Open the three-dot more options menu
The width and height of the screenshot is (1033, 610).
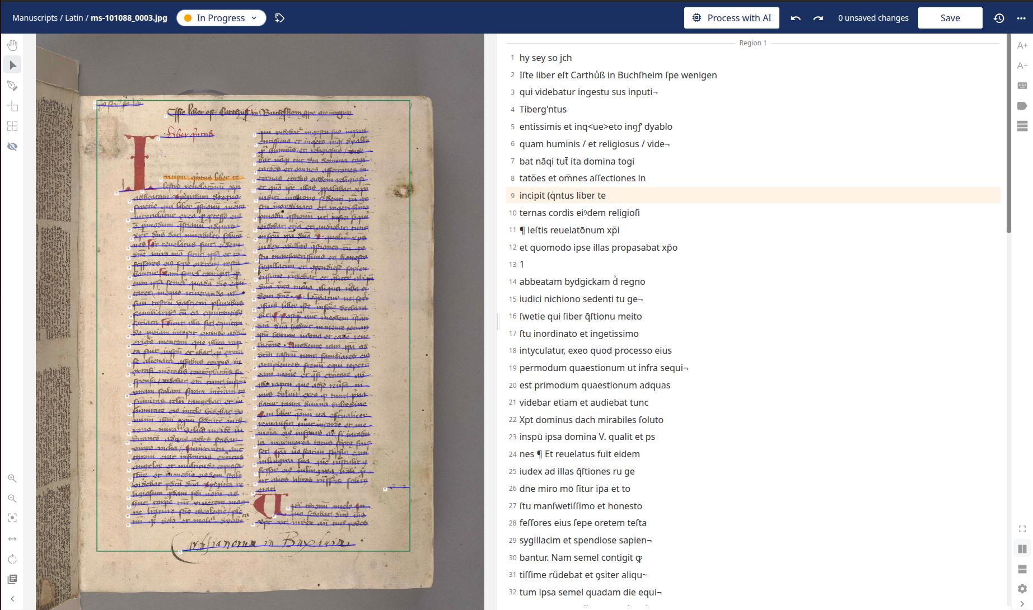1021,18
